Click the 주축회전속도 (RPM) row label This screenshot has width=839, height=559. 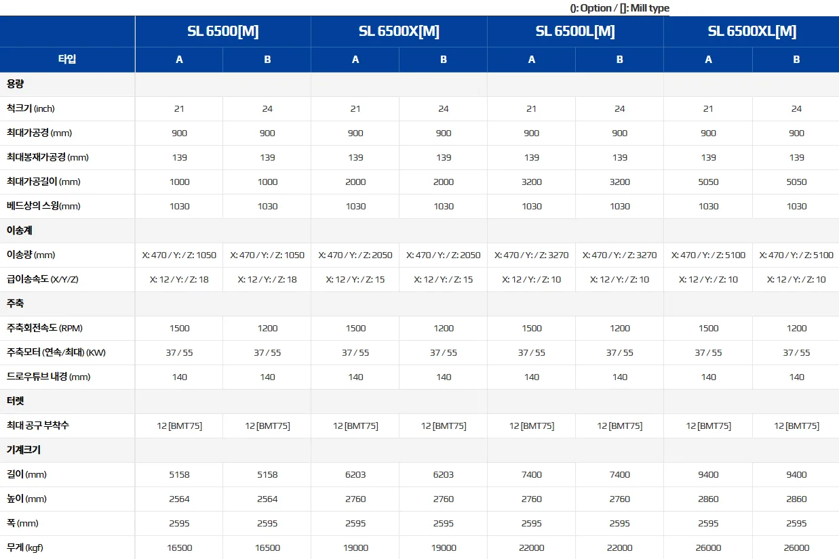point(45,328)
